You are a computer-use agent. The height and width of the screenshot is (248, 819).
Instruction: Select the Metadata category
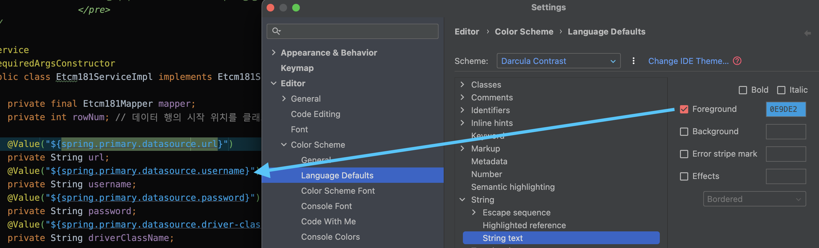pyautogui.click(x=489, y=161)
